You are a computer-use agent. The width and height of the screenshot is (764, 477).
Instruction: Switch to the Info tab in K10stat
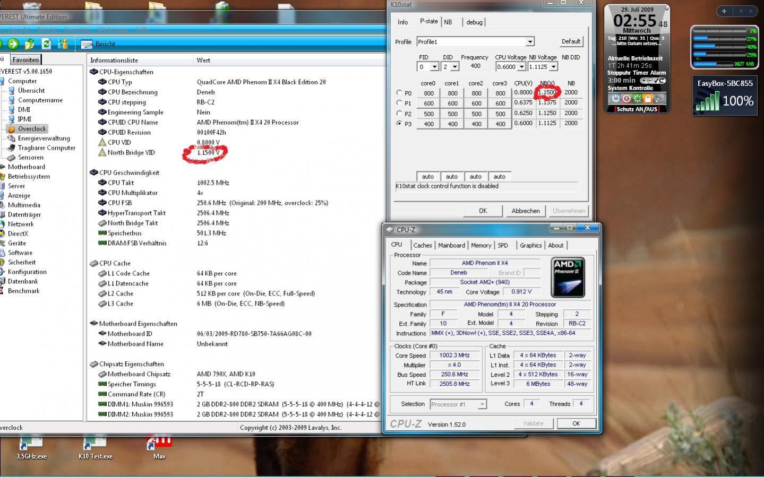403,22
